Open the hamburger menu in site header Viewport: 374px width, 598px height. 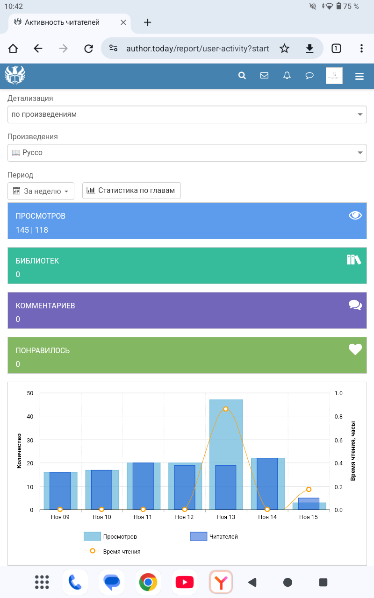(x=359, y=76)
